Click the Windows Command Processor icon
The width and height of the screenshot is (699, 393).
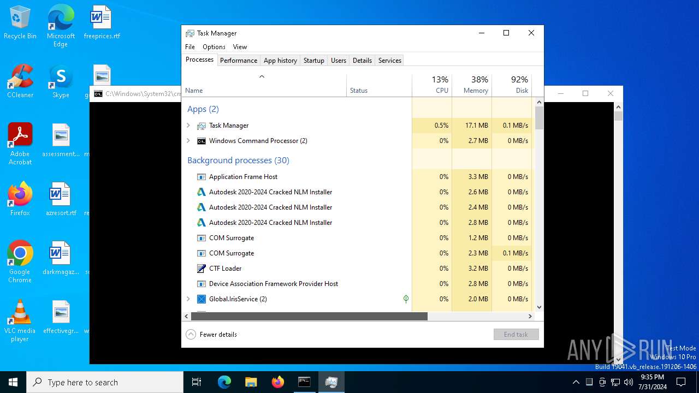(x=202, y=141)
